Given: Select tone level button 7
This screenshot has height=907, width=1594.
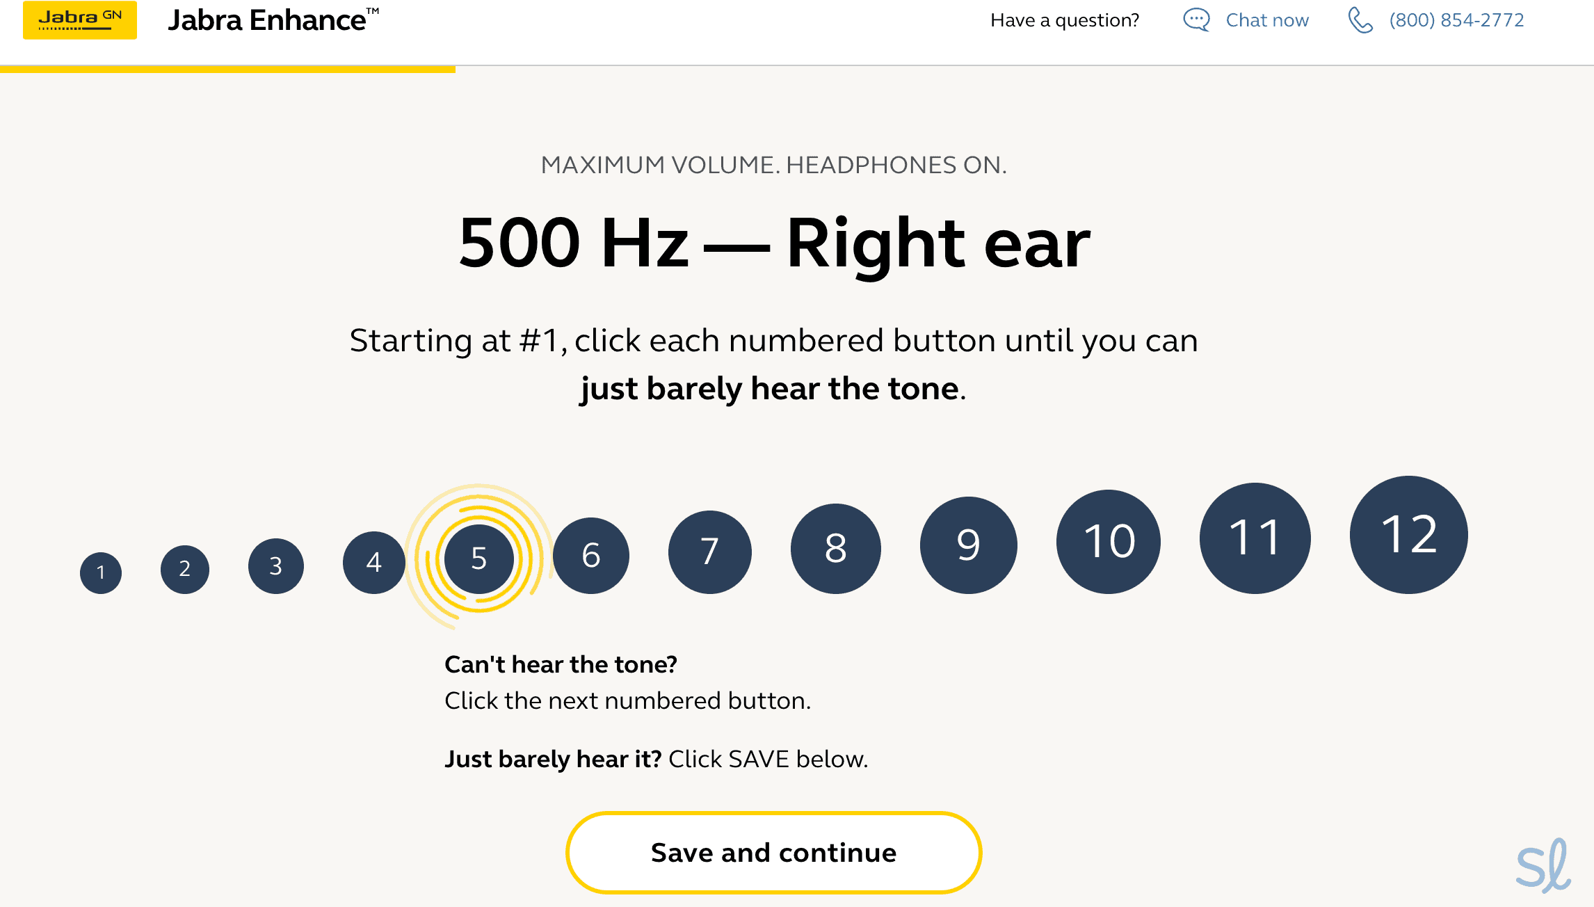Looking at the screenshot, I should [x=710, y=552].
